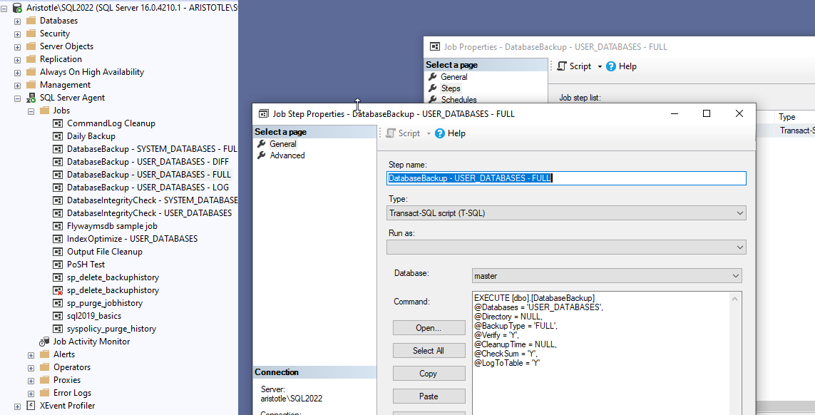The width and height of the screenshot is (815, 415).
Task: Select the General page in Job Step Properties
Action: pos(283,144)
